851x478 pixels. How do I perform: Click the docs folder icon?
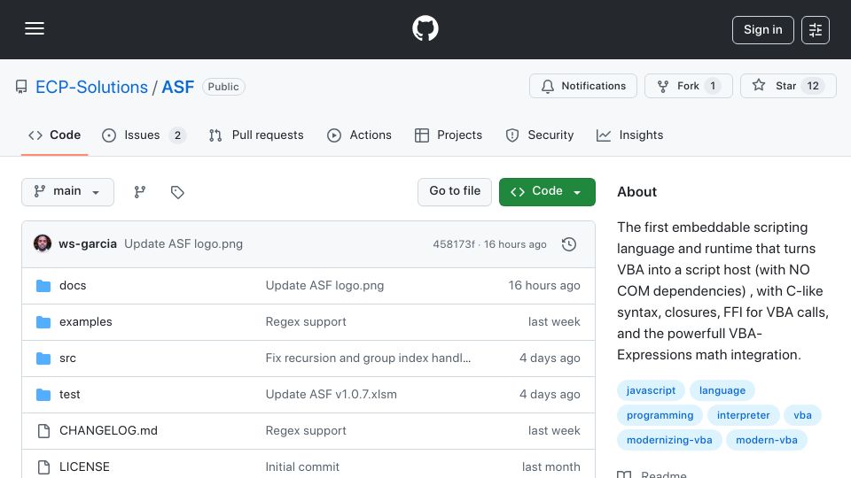click(x=43, y=286)
